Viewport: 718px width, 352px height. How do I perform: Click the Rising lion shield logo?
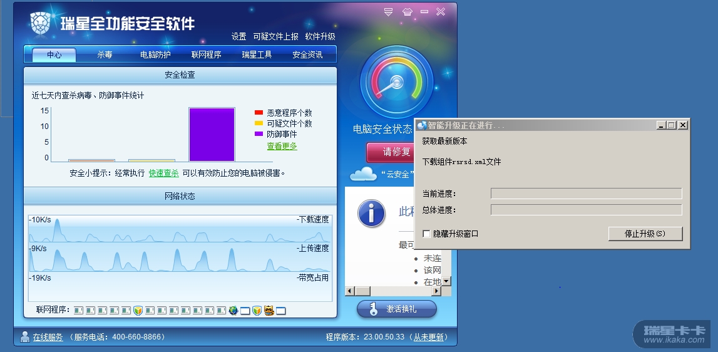point(40,23)
